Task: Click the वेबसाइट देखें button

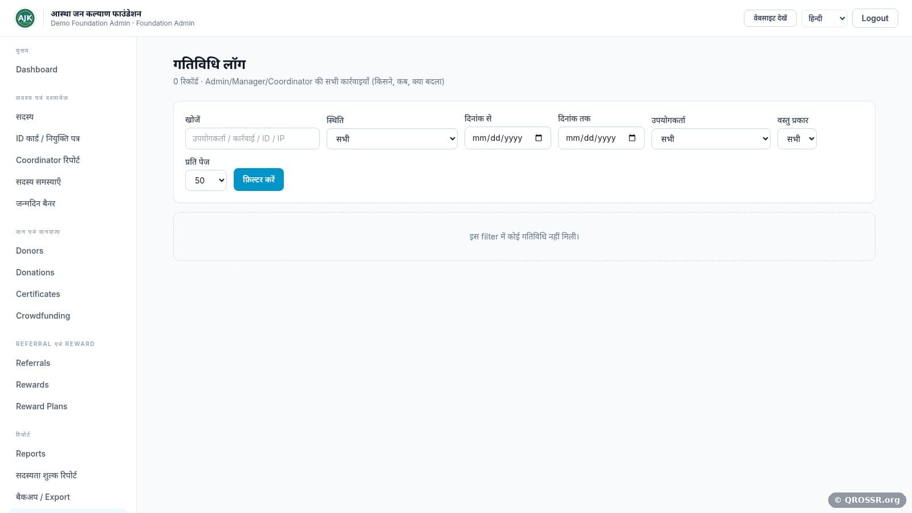Action: [770, 18]
